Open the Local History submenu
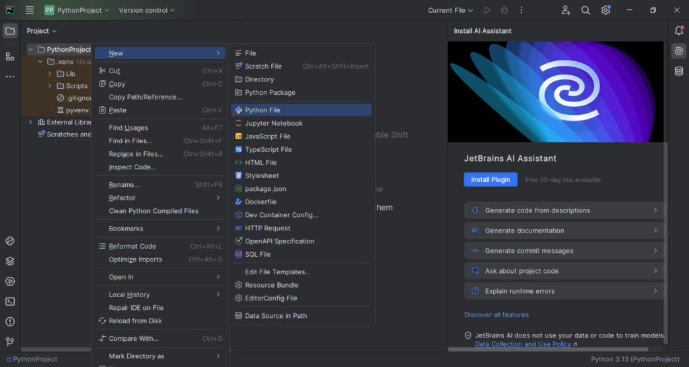 160,294
